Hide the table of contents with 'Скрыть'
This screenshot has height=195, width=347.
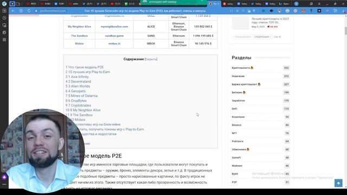[151, 59]
